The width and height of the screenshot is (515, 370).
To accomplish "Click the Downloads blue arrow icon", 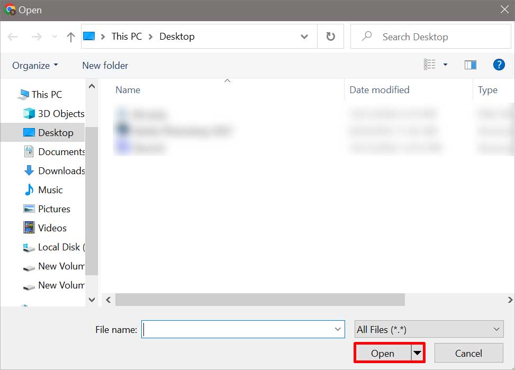I will click(29, 170).
